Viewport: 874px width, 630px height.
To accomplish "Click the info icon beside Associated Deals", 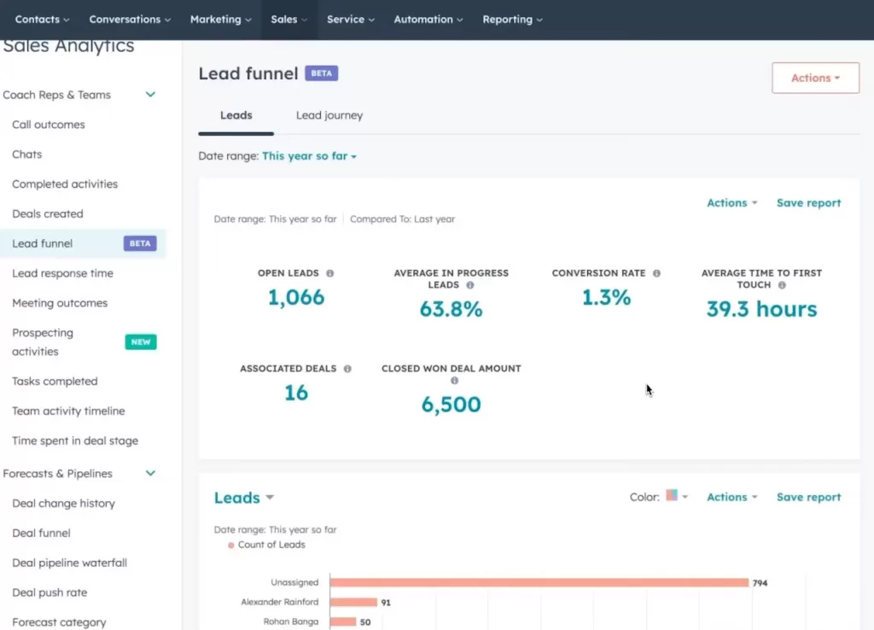I will pos(349,369).
